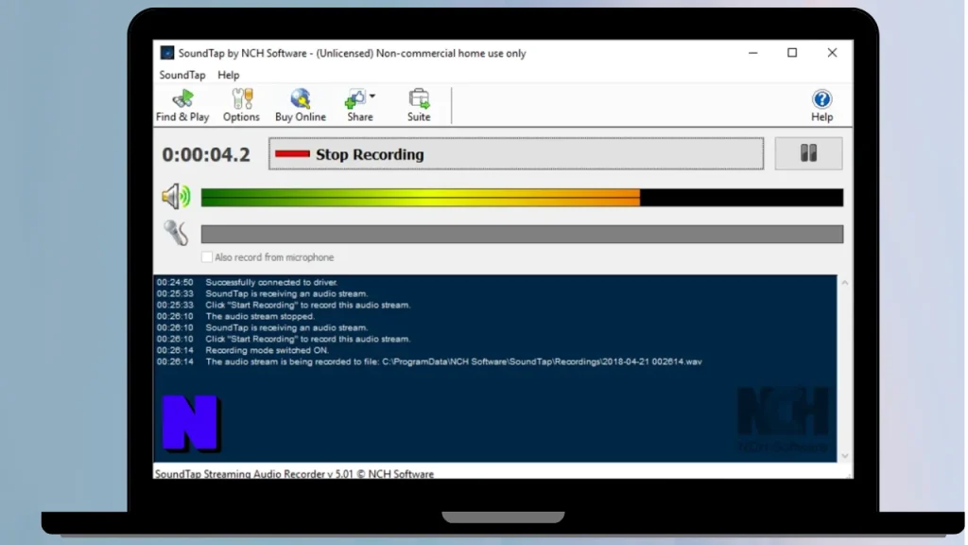Pause the recording
This screenshot has width=968, height=545.
tap(808, 153)
